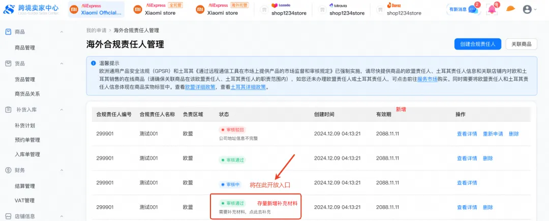The width and height of the screenshot is (549, 221).
Task: Click 查看详情 in the 需要补充材料 row
Action: (467, 207)
